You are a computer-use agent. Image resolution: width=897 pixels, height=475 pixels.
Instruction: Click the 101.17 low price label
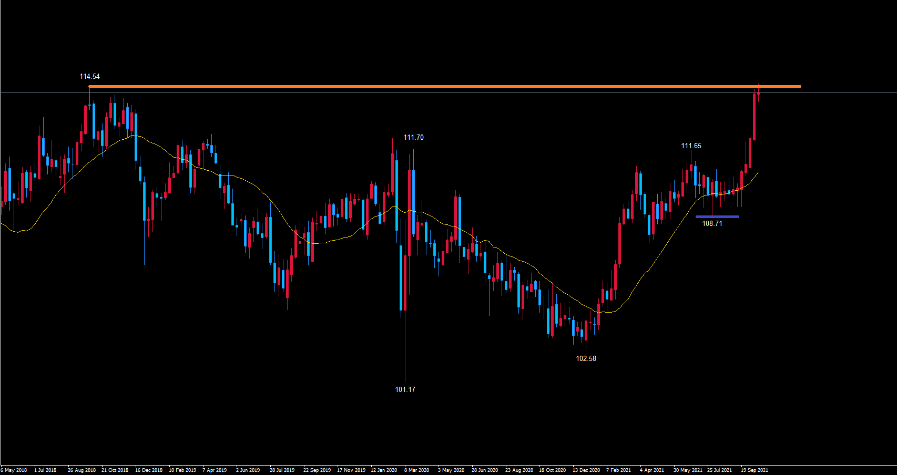405,389
